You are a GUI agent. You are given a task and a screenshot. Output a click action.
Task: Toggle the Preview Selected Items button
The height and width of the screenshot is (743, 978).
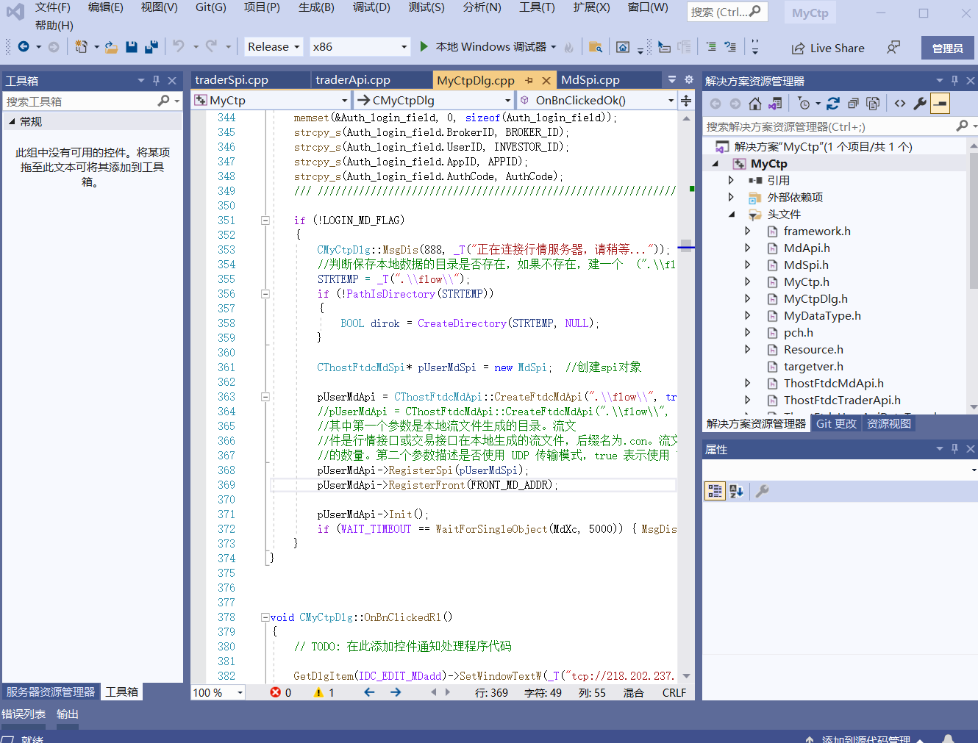tap(940, 103)
